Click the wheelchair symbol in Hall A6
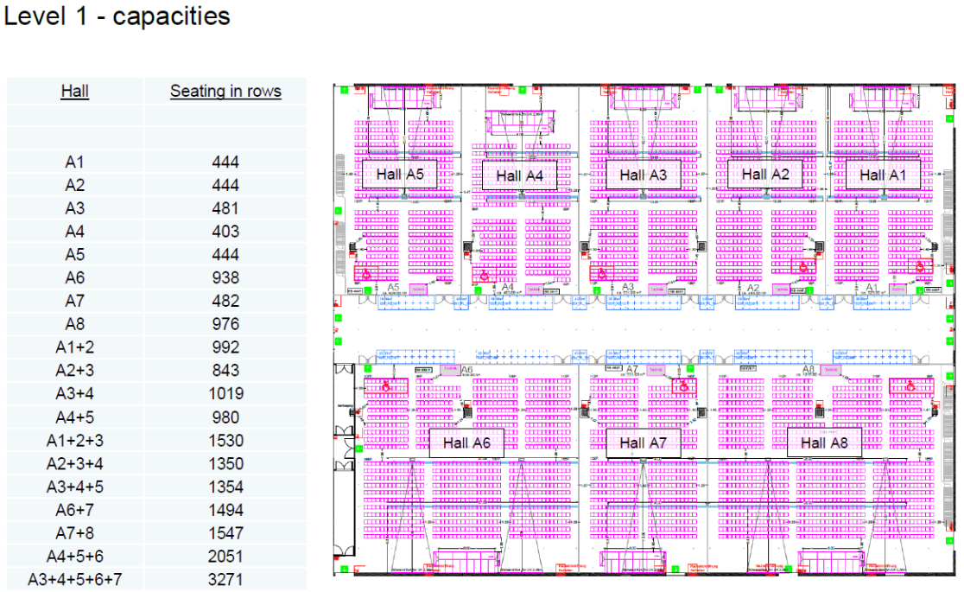The width and height of the screenshot is (964, 592). (386, 387)
